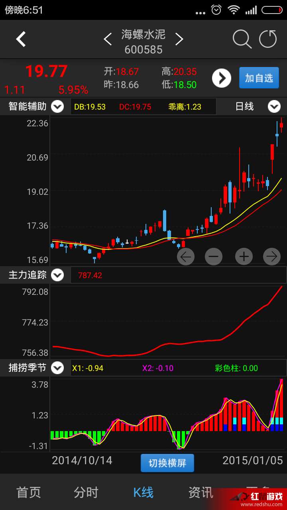This screenshot has height=510, width=287.
Task: Shift chart left with arrow circle
Action: (186, 257)
